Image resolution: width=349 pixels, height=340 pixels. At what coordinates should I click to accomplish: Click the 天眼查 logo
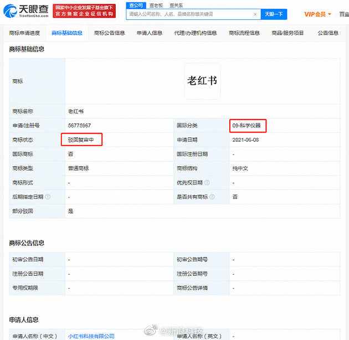25,11
